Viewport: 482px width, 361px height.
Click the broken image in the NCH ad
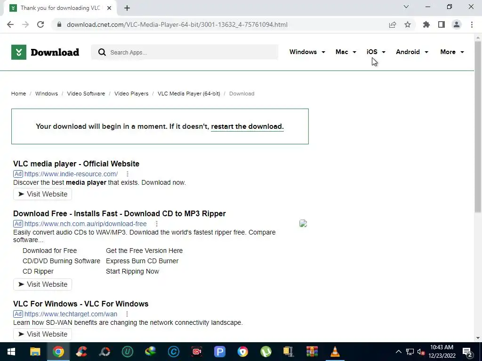coord(303,223)
